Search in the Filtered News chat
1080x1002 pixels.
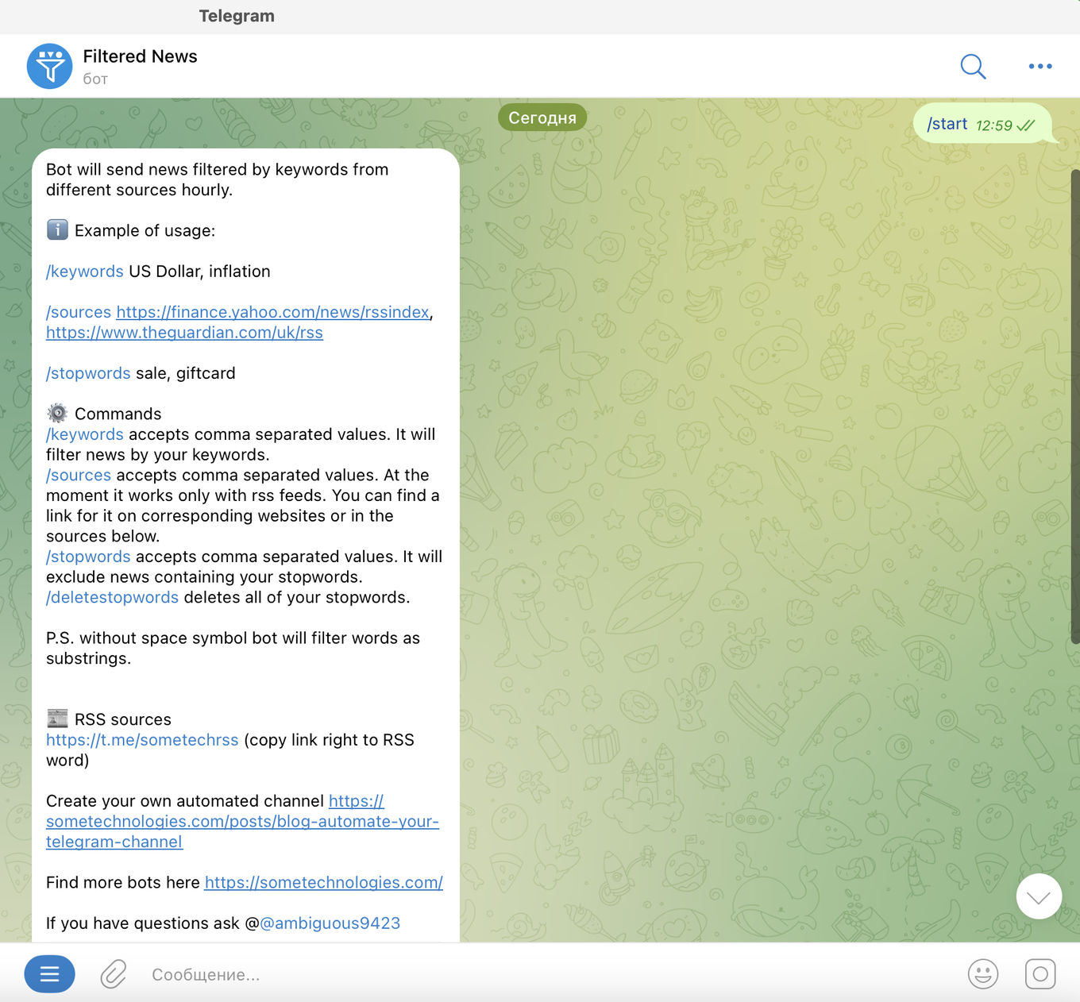[973, 67]
